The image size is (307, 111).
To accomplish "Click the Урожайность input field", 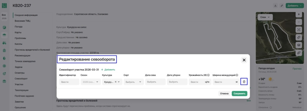I will (x=200, y=82).
